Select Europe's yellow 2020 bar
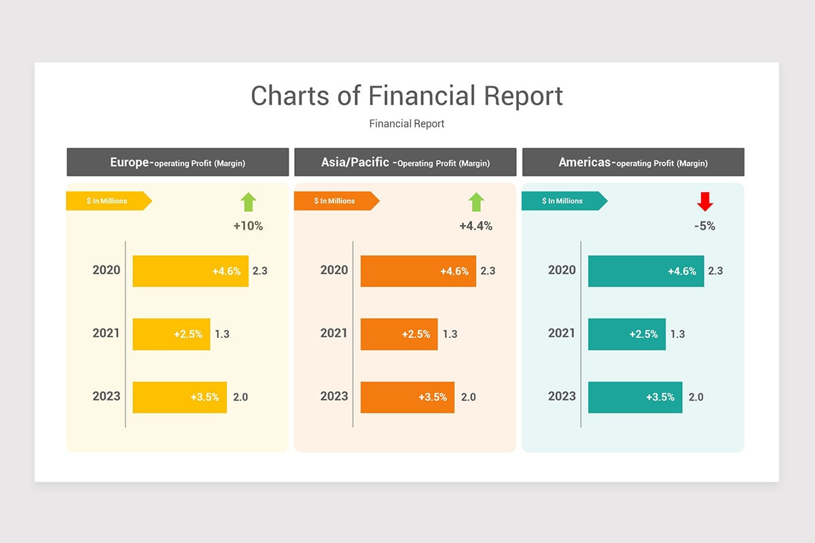 click(190, 271)
